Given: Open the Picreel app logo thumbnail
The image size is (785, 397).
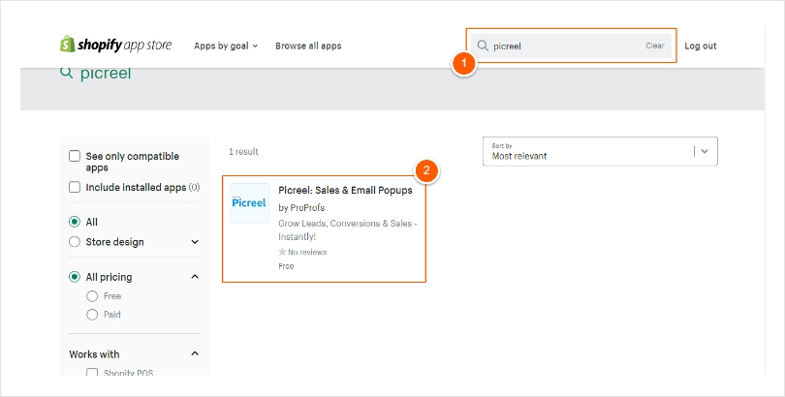Looking at the screenshot, I should coord(249,203).
